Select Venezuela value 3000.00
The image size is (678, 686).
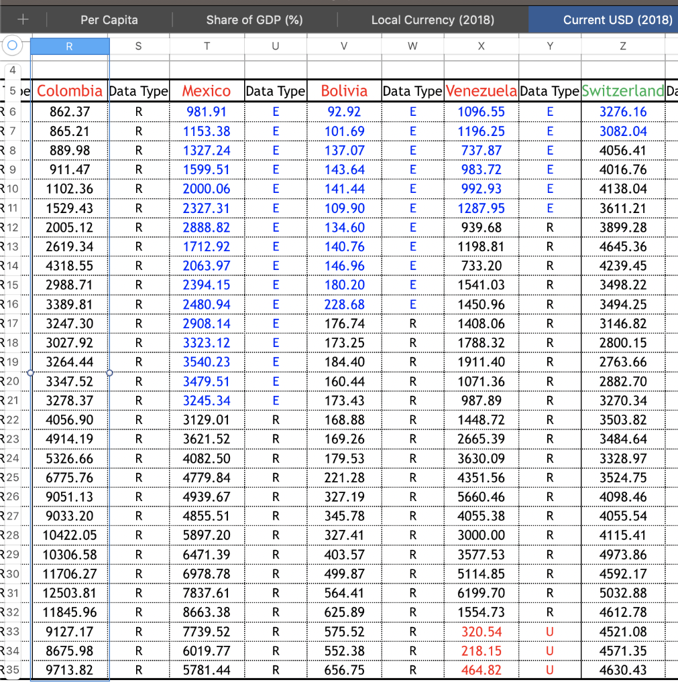coord(481,535)
